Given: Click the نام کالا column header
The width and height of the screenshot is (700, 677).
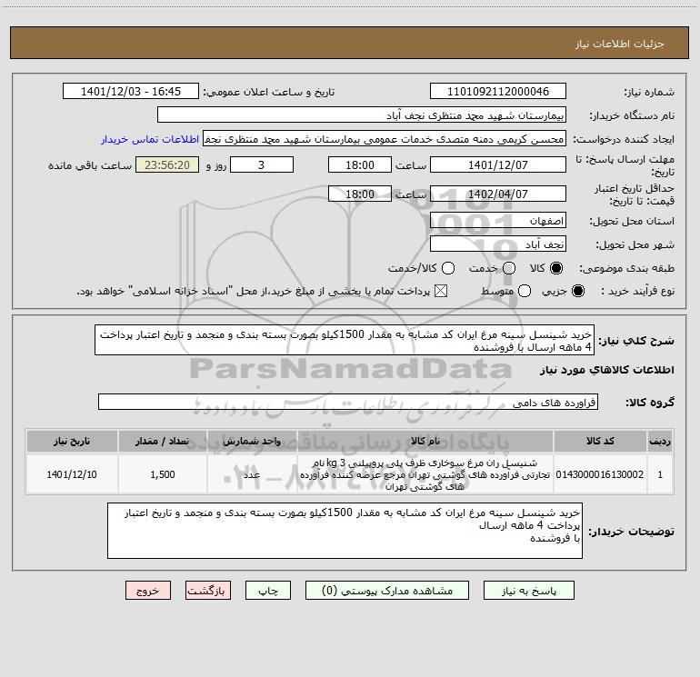Looking at the screenshot, I should (425, 441).
